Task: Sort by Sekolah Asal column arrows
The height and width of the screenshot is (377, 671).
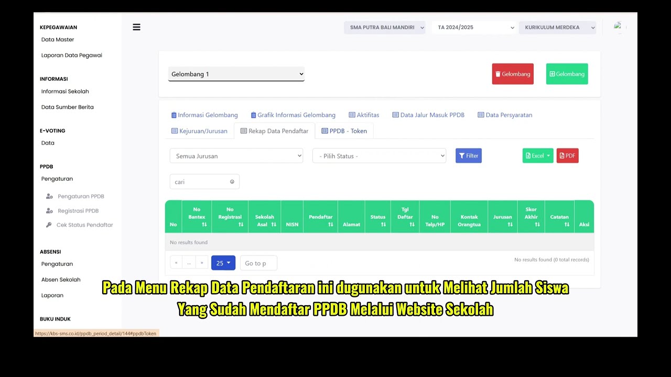Action: 274,224
